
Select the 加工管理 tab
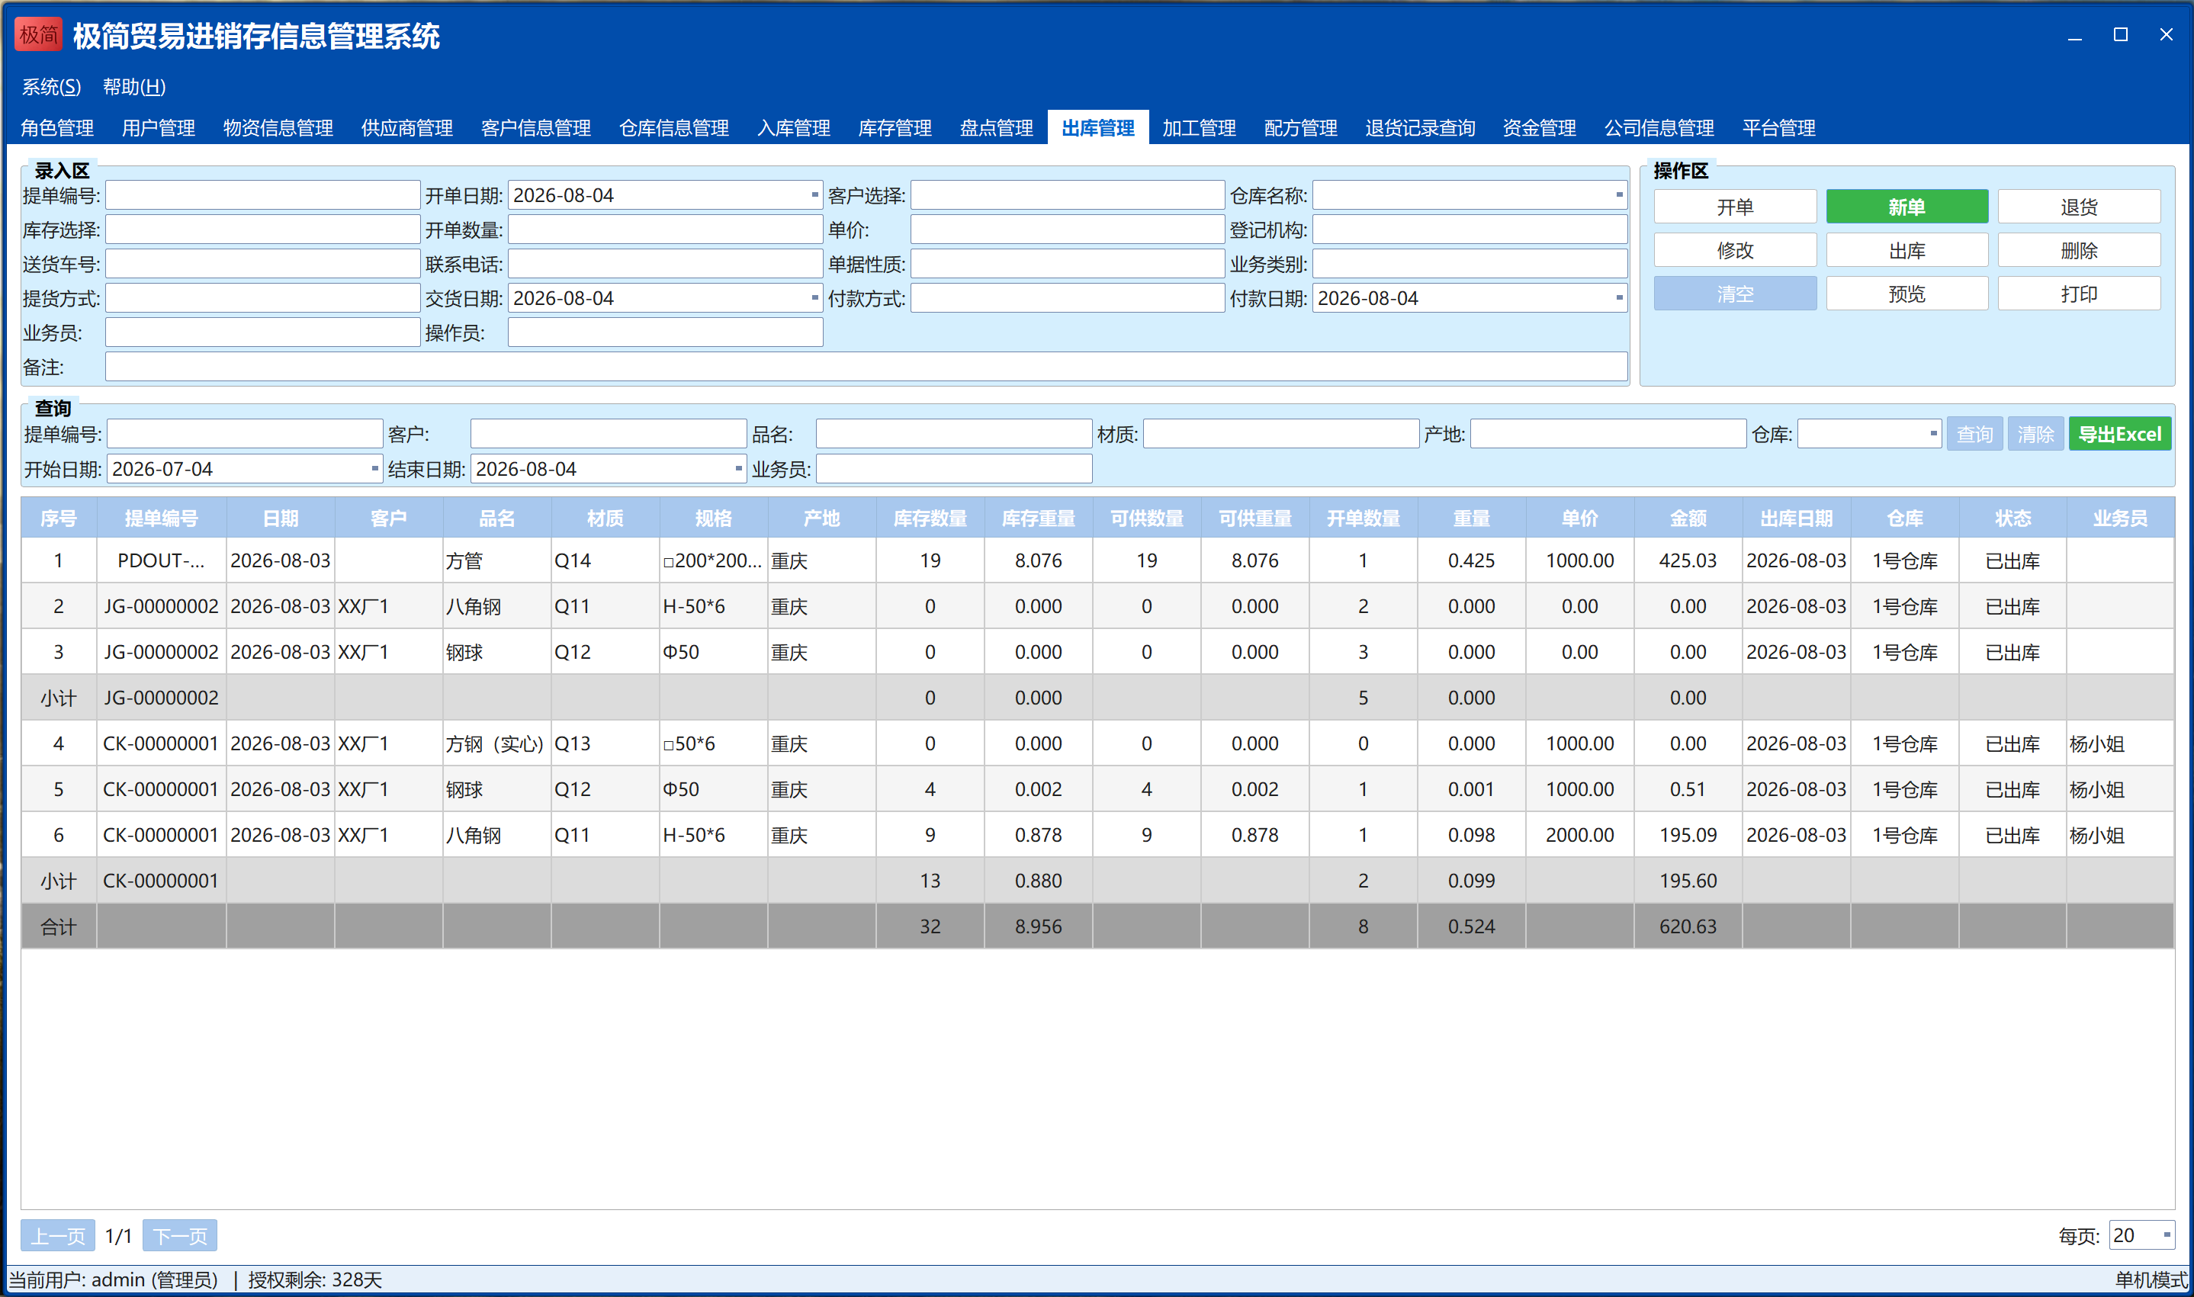1200,127
